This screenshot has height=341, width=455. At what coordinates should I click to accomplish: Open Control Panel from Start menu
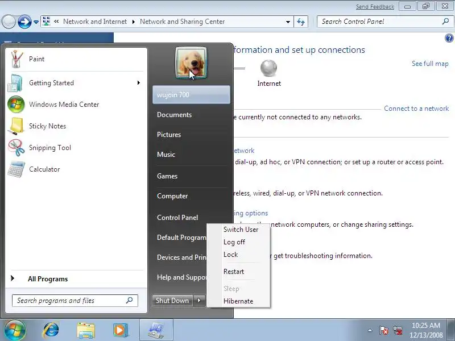pyautogui.click(x=191, y=218)
